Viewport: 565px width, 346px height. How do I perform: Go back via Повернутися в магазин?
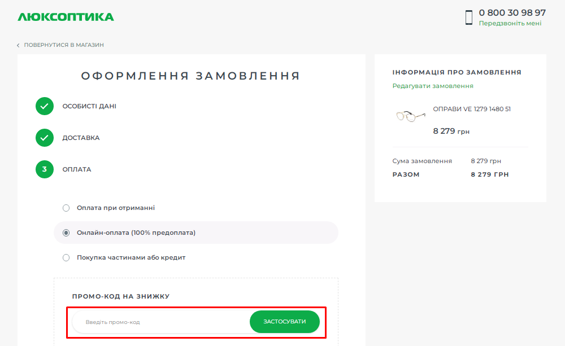tap(63, 44)
